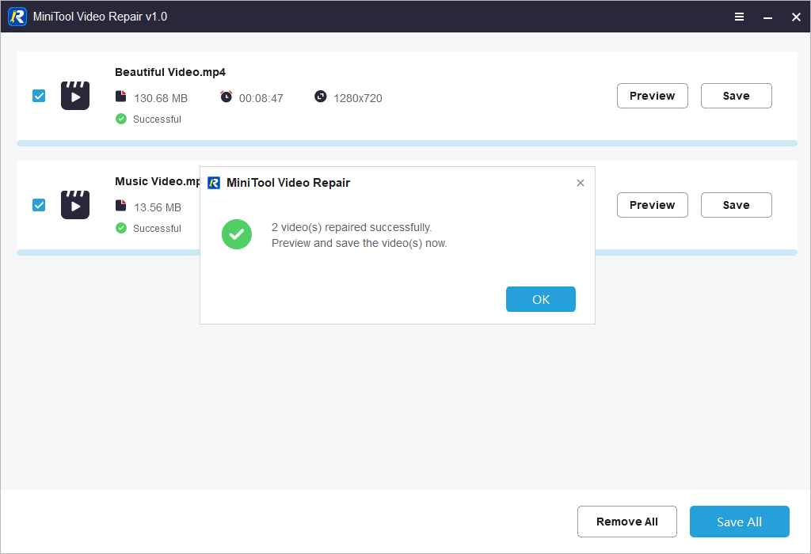Click the MiniTool logo in dialog title
Viewport: 811px width, 554px height.
(214, 183)
